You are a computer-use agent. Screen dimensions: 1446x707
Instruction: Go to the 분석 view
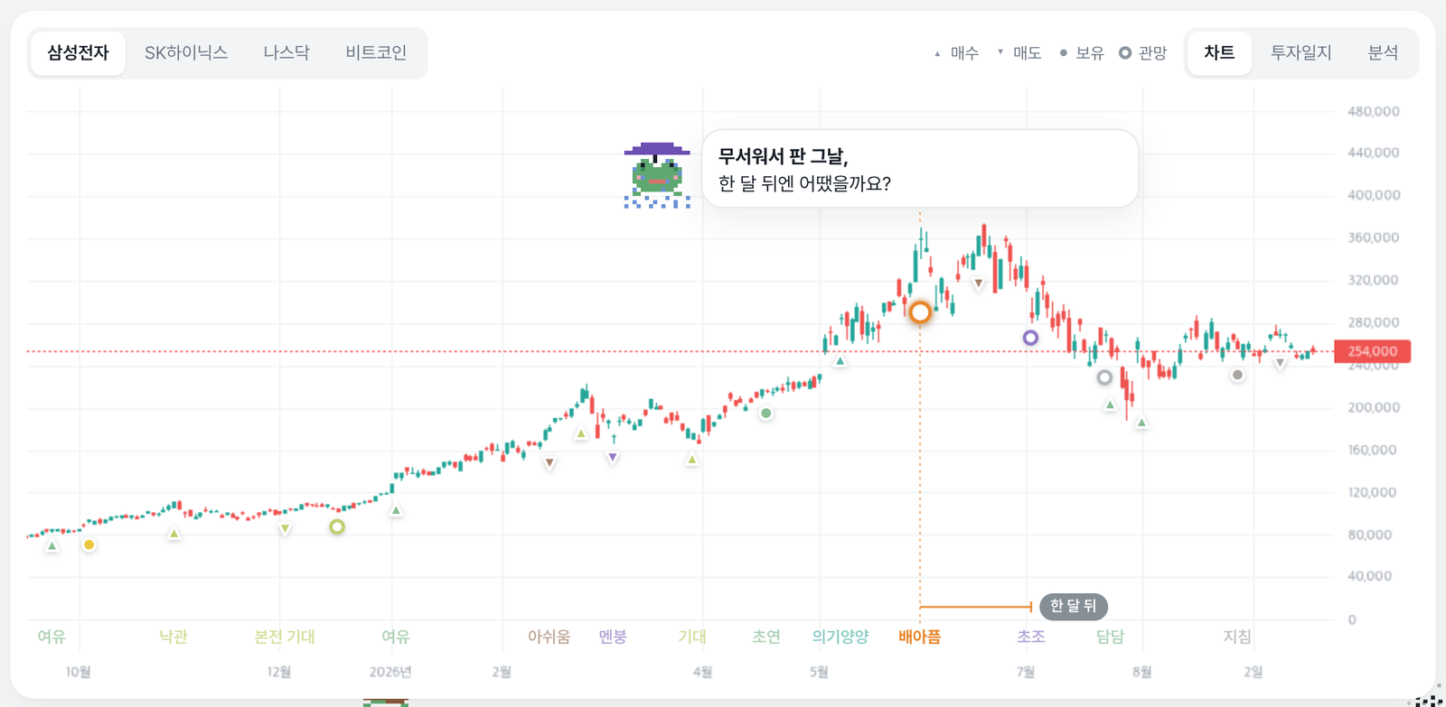pyautogui.click(x=1383, y=53)
